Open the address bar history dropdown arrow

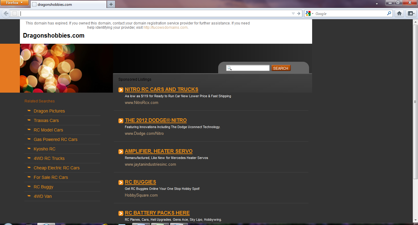(293, 13)
